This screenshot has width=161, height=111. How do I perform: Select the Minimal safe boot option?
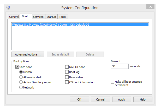pos(21,72)
